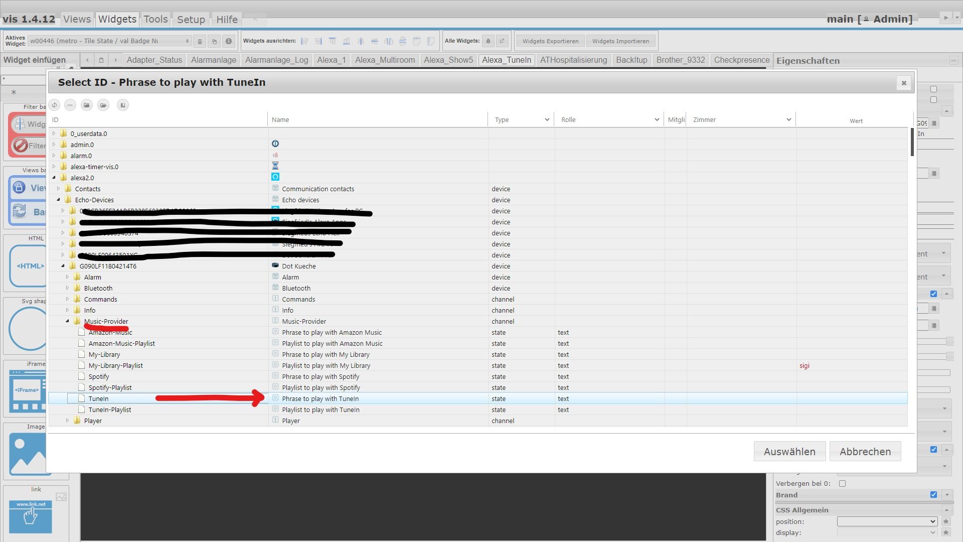The height and width of the screenshot is (542, 963).
Task: Select the Amazon-Music-Playlist row
Action: pyautogui.click(x=478, y=343)
